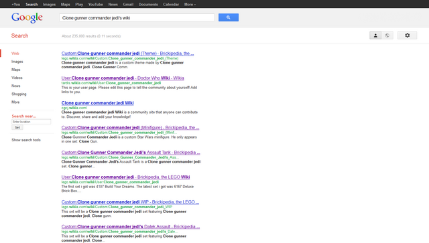Open Documents from the top bar

(148, 5)
